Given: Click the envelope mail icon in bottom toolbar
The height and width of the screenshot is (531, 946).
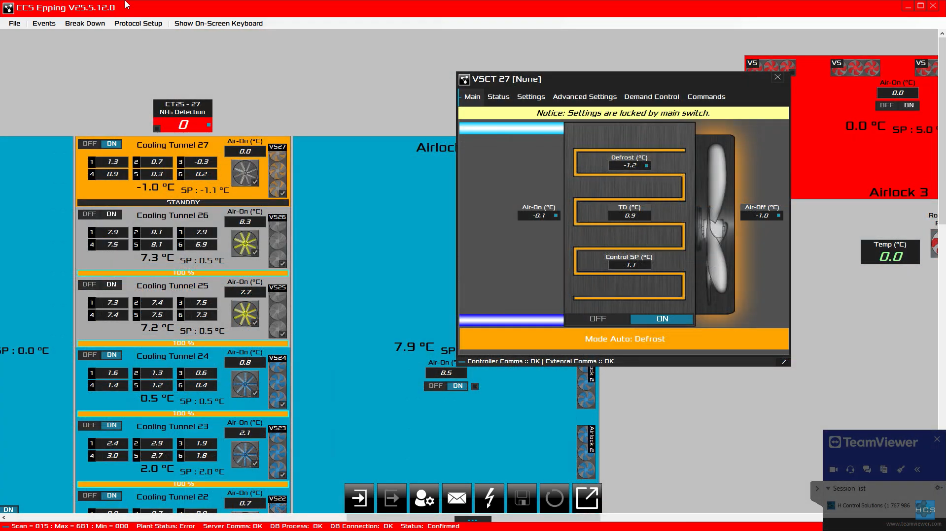Looking at the screenshot, I should pos(457,498).
